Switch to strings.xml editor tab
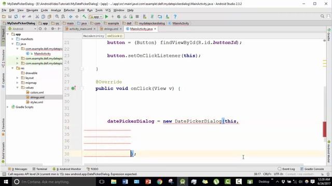 point(111,29)
